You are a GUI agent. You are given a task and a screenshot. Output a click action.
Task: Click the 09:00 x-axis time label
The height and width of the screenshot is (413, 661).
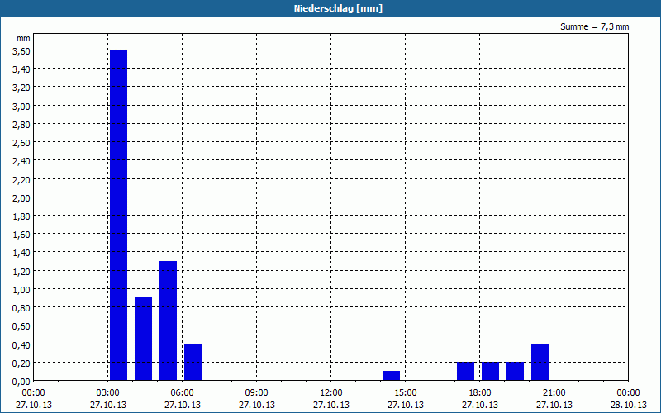coord(256,393)
